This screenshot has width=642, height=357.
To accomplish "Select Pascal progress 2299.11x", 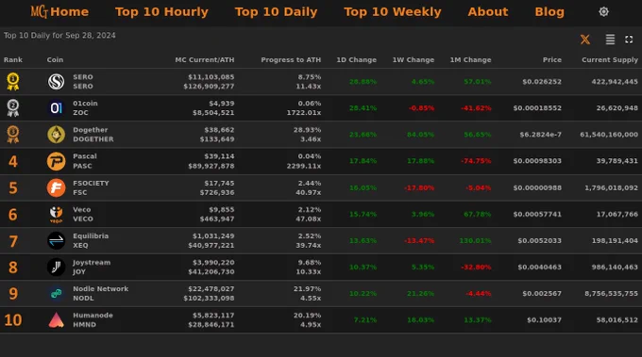I will pos(304,166).
